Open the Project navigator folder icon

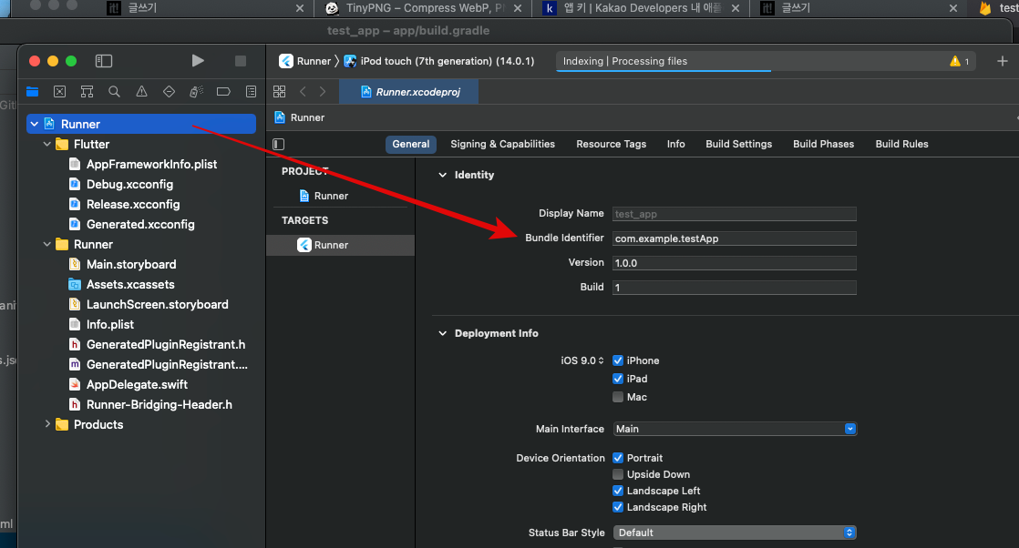click(x=33, y=92)
